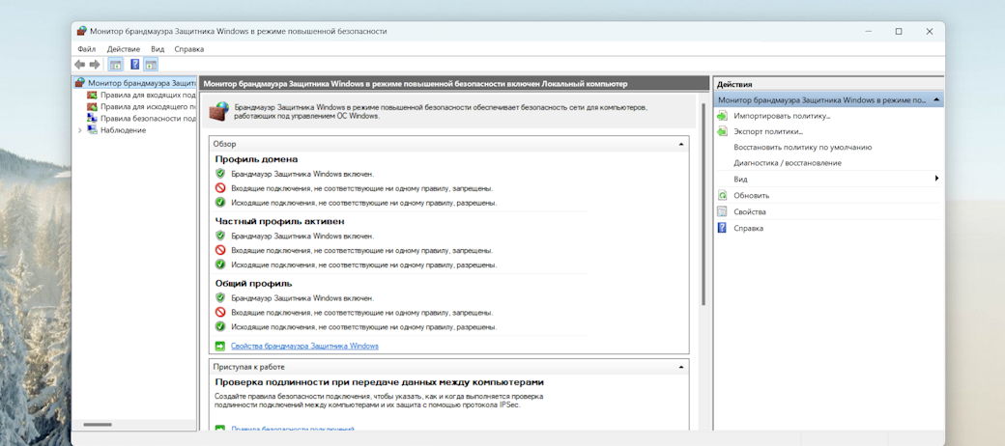Screen dimensions: 1005x446
Task: Click the blue Help toolbar icon
Action: pyautogui.click(x=134, y=65)
